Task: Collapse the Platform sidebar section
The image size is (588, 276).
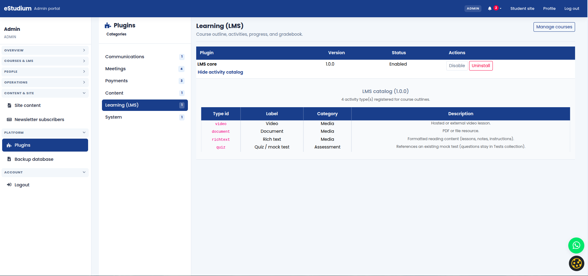Action: (x=45, y=133)
